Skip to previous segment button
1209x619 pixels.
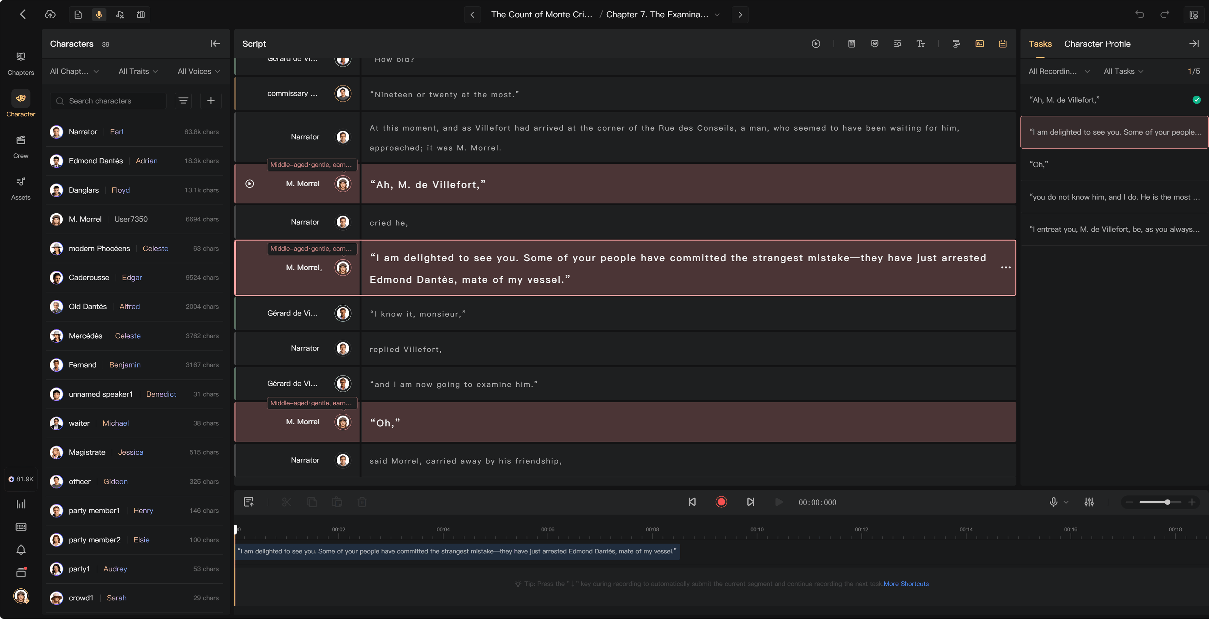[692, 502]
